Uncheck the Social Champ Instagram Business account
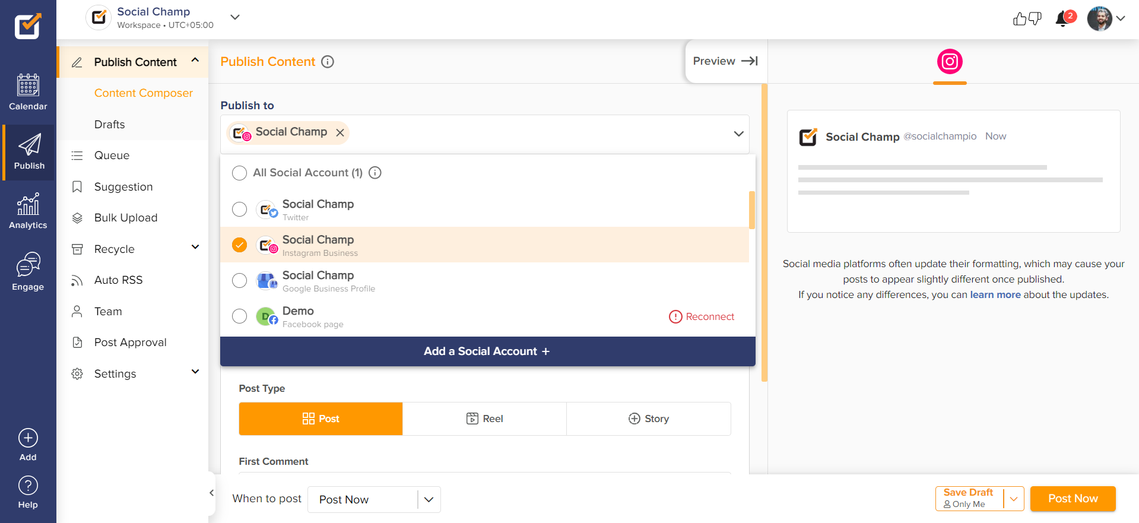This screenshot has width=1139, height=523. point(239,245)
